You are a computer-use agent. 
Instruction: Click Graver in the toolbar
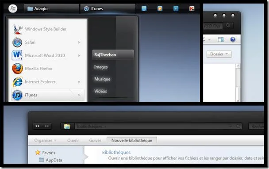pyautogui.click(x=95, y=140)
